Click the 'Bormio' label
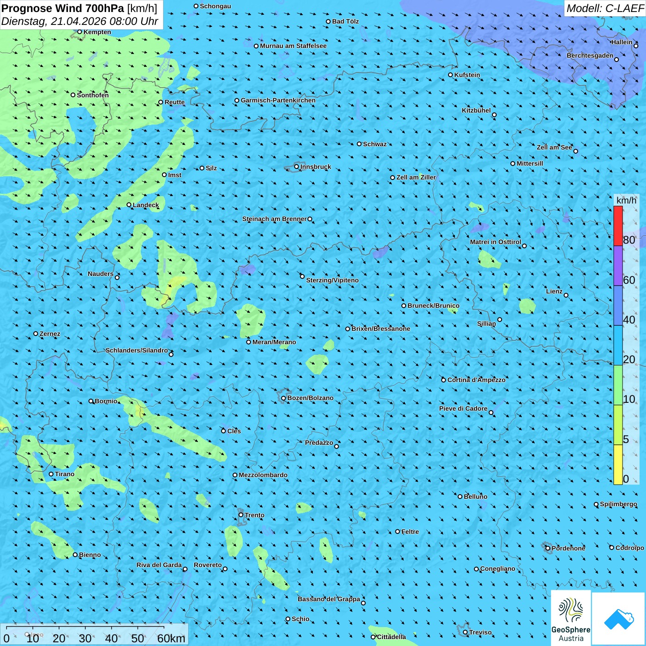This screenshot has width=646, height=646. click(106, 401)
